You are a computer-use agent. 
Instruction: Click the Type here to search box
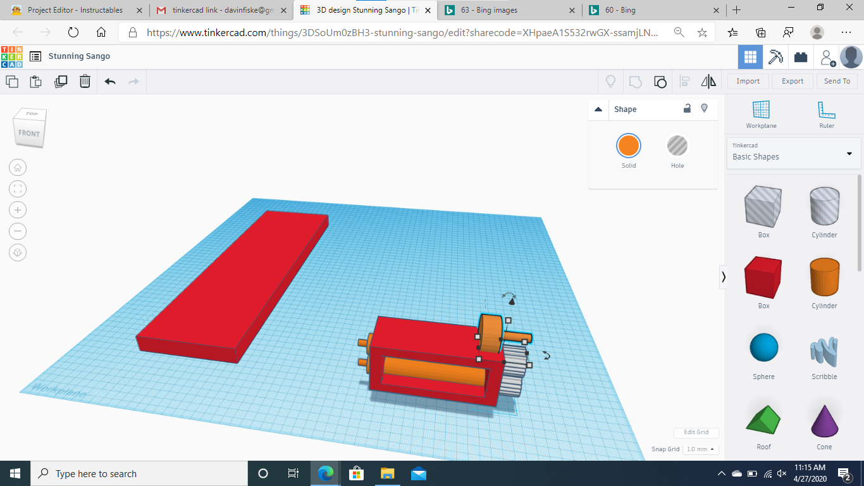click(139, 473)
